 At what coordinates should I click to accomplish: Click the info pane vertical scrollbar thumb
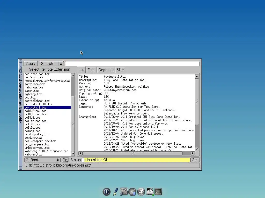[x=197, y=102]
